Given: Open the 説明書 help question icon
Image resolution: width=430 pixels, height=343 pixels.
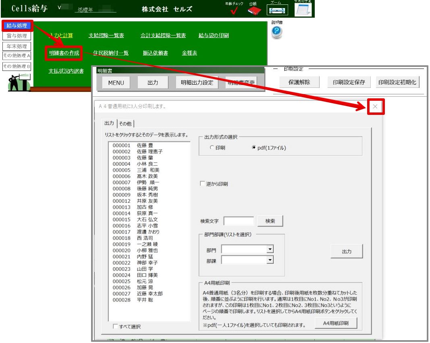Looking at the screenshot, I should click(x=276, y=33).
